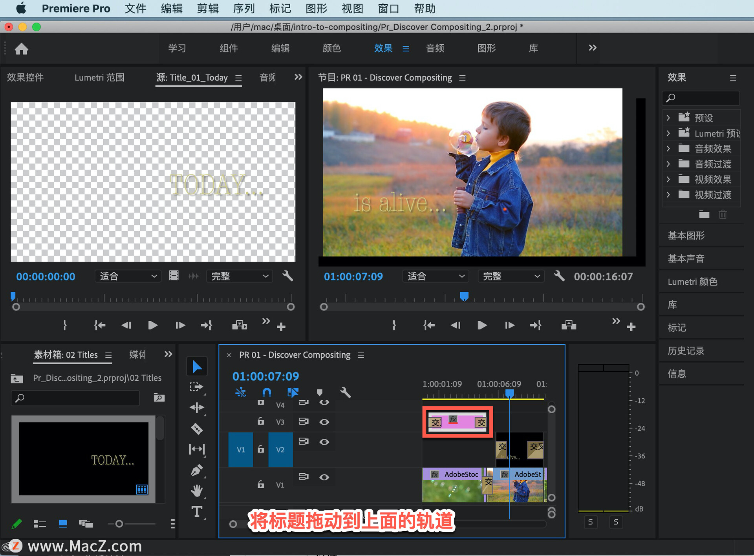
Task: Adjust bin thumbnail zoom slider
Action: 119,523
